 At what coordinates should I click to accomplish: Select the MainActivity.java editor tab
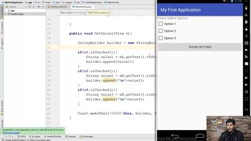click(x=83, y=7)
